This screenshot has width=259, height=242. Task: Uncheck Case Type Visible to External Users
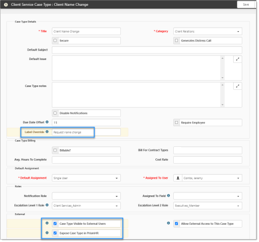[x=55, y=224]
